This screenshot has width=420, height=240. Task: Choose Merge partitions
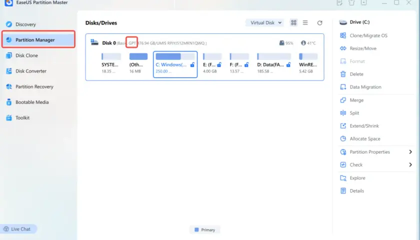(x=356, y=100)
